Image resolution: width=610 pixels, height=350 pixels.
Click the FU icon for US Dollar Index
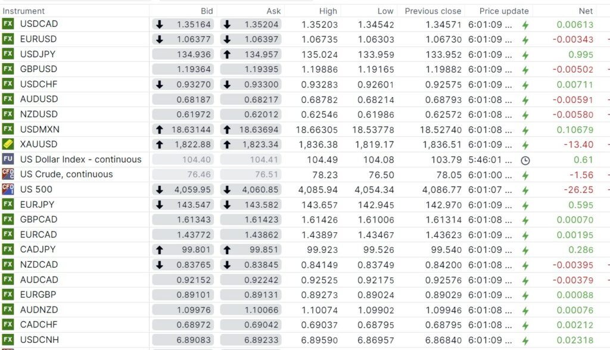[8, 159]
